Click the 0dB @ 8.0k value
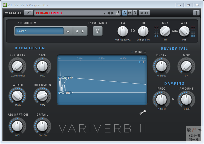The height and width of the screenshot is (144, 204). tap(143, 39)
